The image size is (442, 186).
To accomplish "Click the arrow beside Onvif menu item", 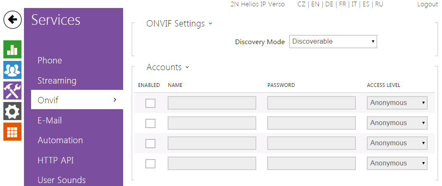I will click(x=115, y=100).
